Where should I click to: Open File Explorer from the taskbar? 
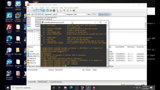click(65, 88)
